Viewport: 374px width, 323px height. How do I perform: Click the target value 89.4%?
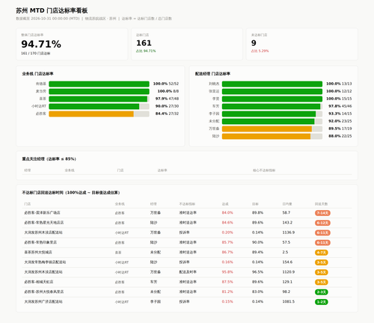(257, 252)
